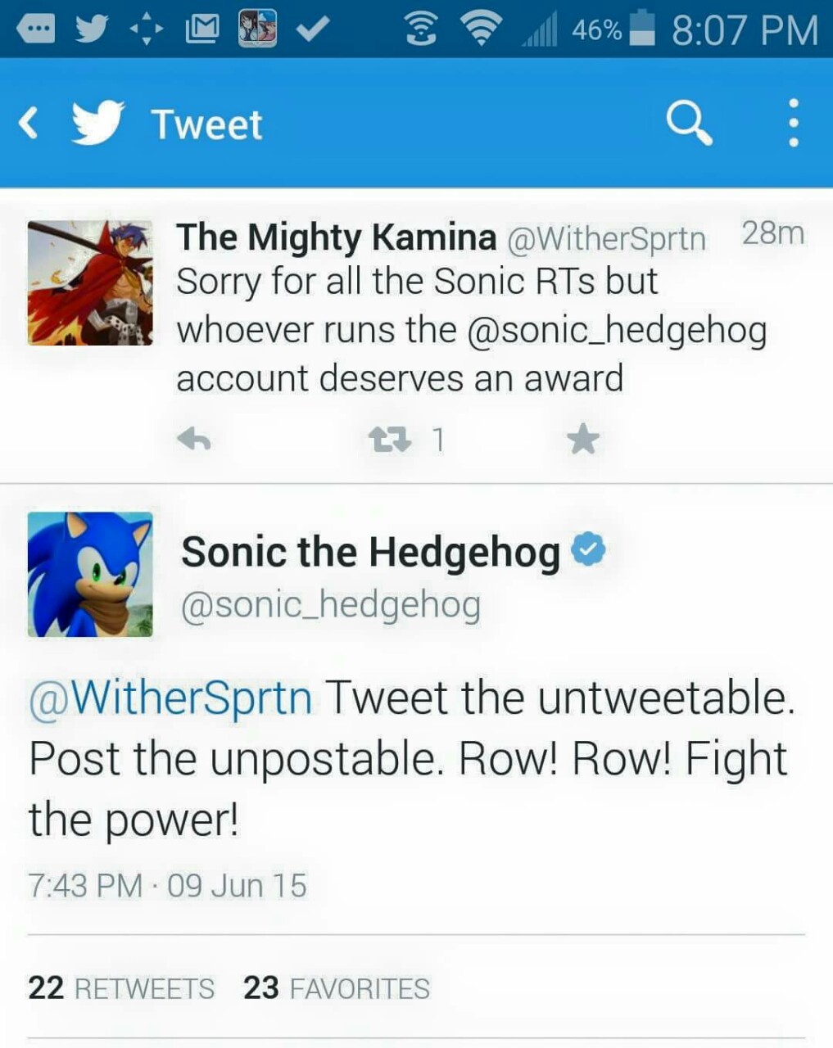Tap the @sonic_hedgehog mention in Kamina's tweet
Image resolution: width=833 pixels, height=1048 pixels.
[617, 330]
